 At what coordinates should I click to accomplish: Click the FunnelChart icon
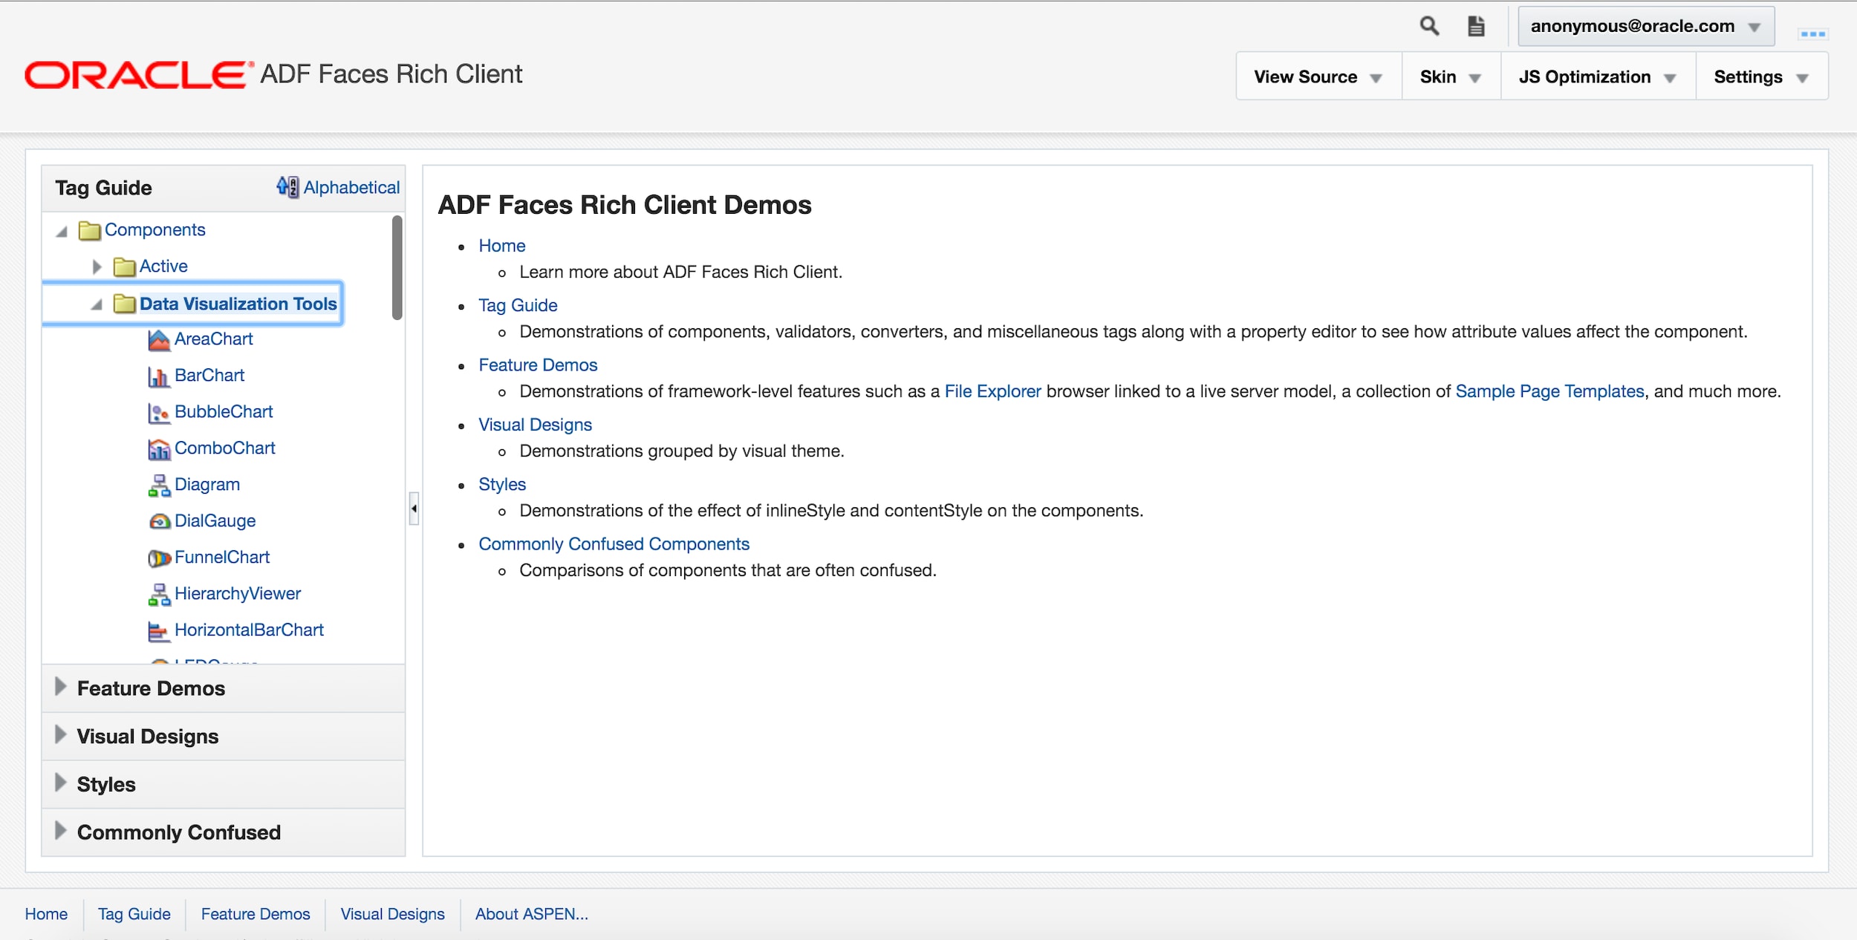click(158, 558)
